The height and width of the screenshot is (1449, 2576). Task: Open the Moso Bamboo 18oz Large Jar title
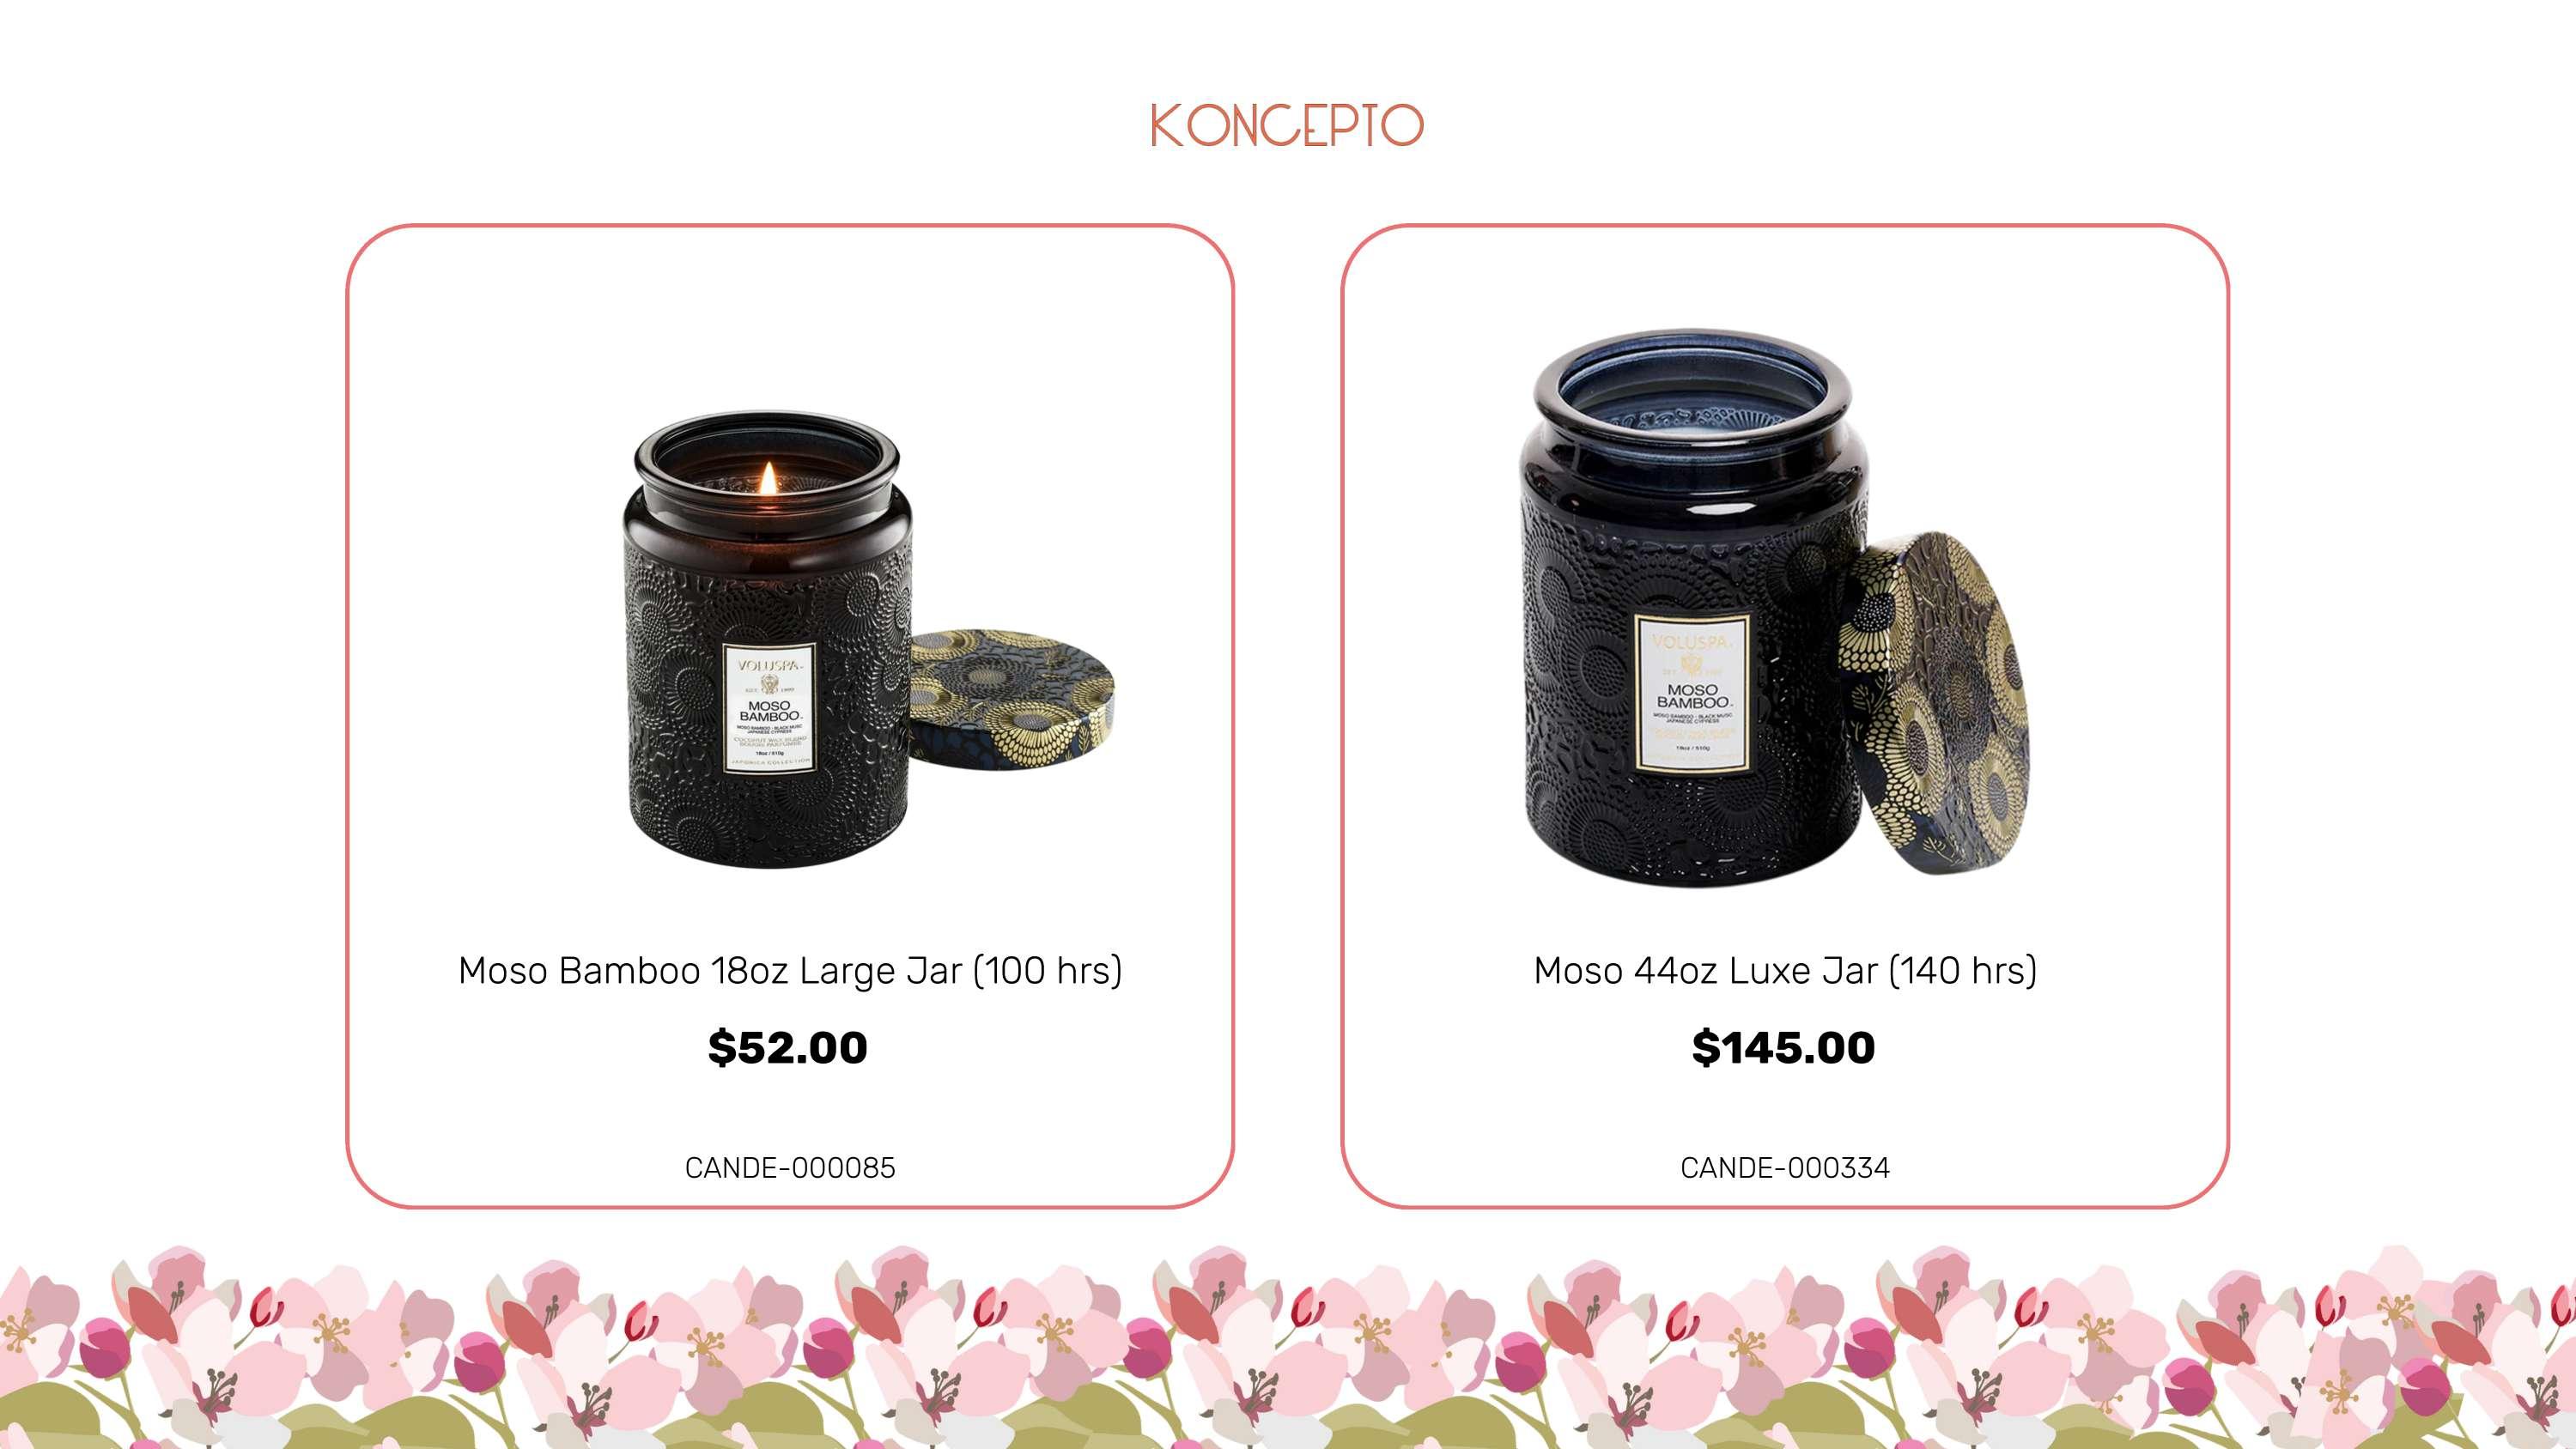(x=790, y=970)
